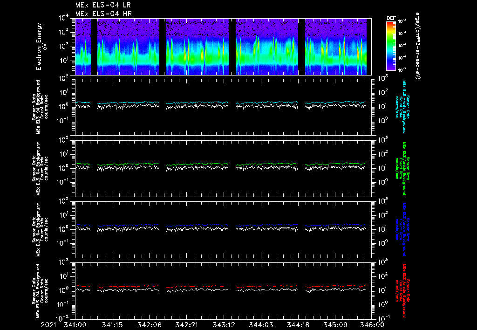Click the "345:09" time axis label

[x=335, y=325]
